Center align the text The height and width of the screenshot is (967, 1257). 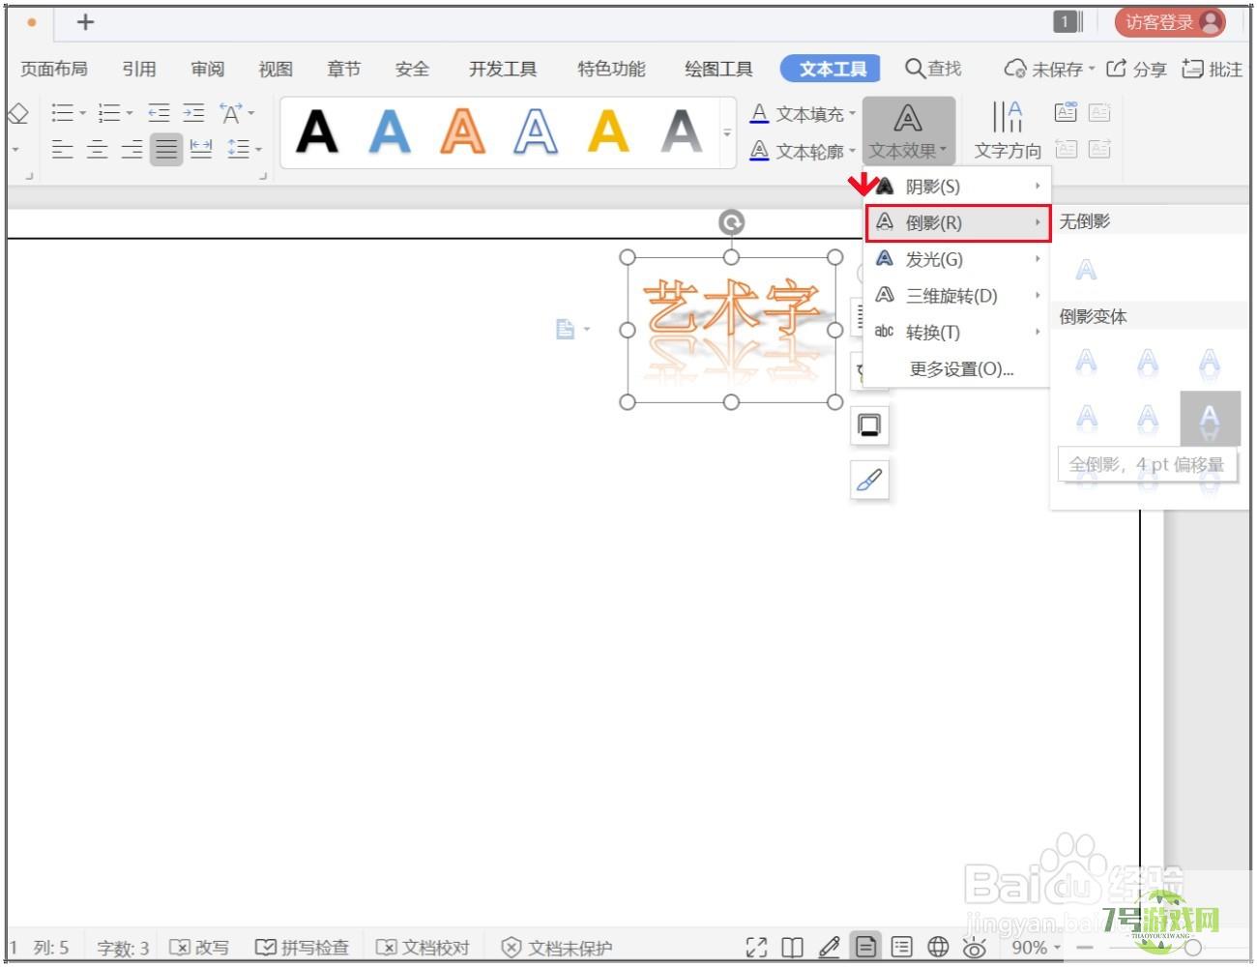(x=97, y=149)
